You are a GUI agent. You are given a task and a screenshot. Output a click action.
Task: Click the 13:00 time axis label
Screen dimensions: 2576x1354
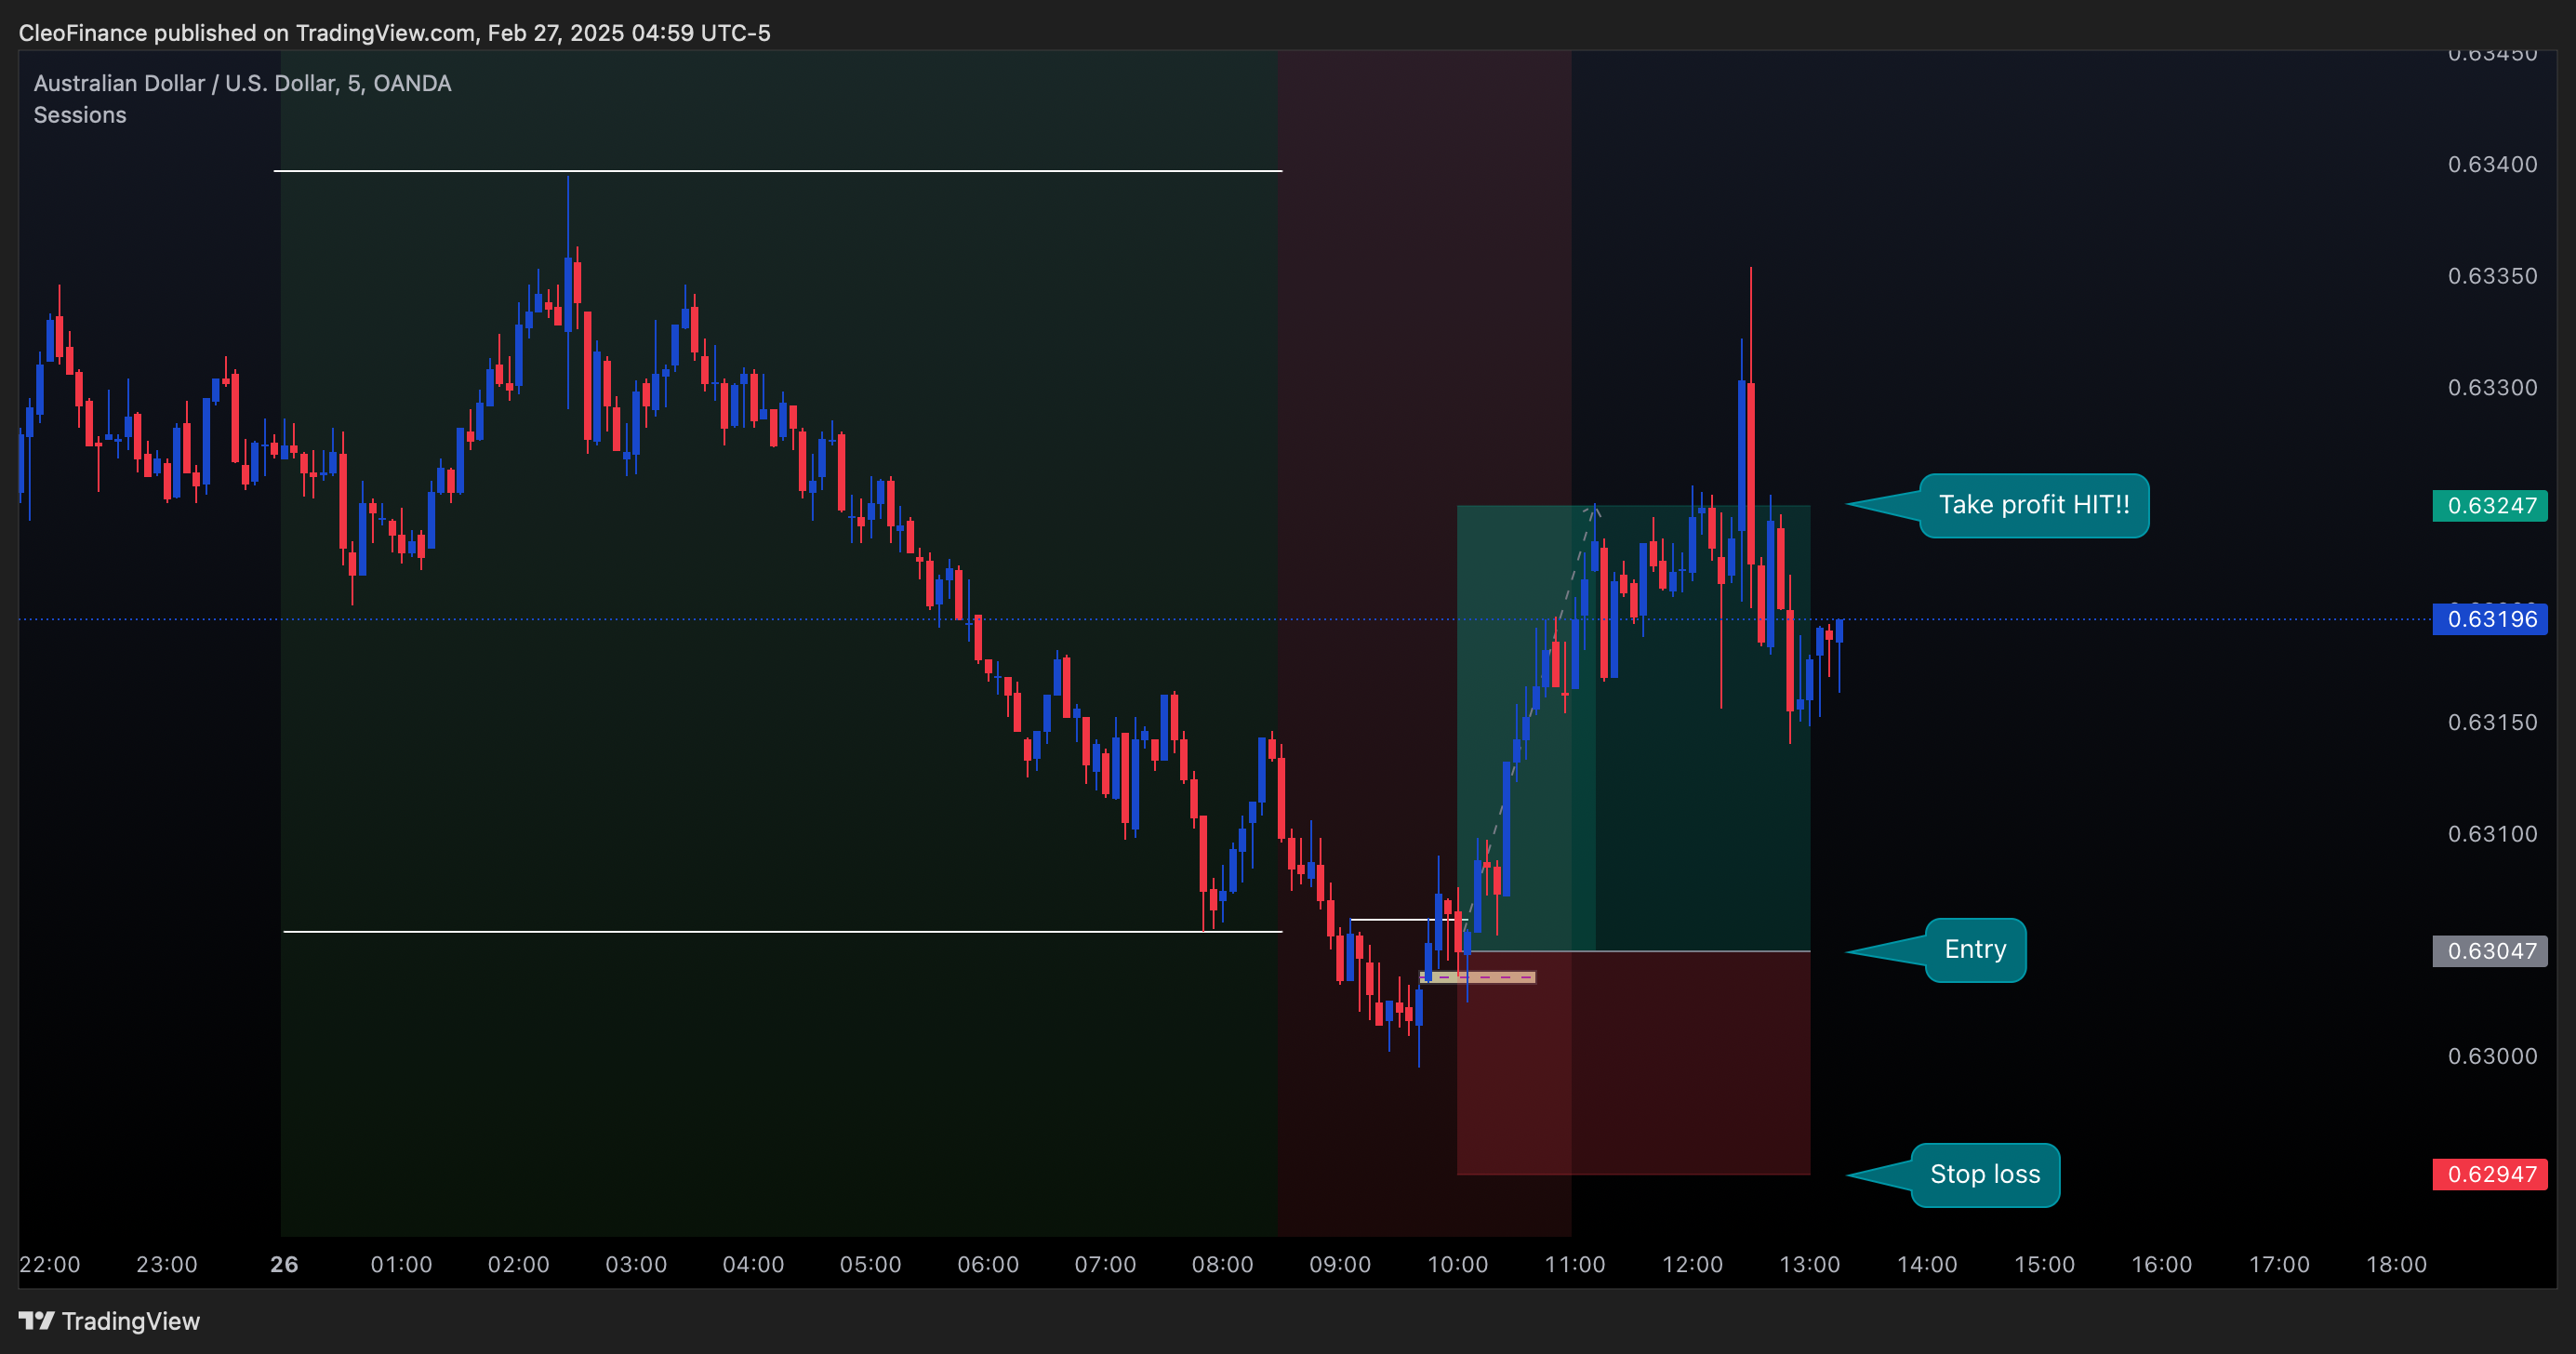(x=1809, y=1264)
